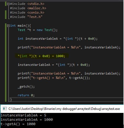Click the 'int instanceVariableA' declaration
Viewport: 124px width, 128px height.
tap(38, 39)
